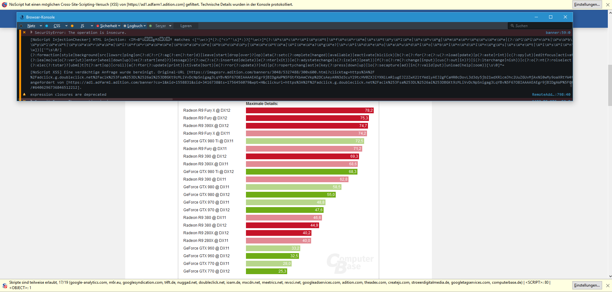Image resolution: width=612 pixels, height=292 pixels.
Task: Close the Browser-Konsole window
Action: coord(565,17)
